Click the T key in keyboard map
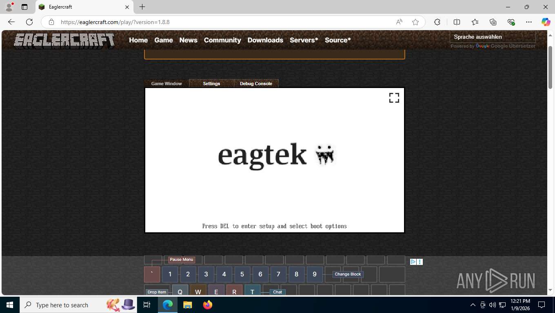The width and height of the screenshot is (555, 313). 252,290
